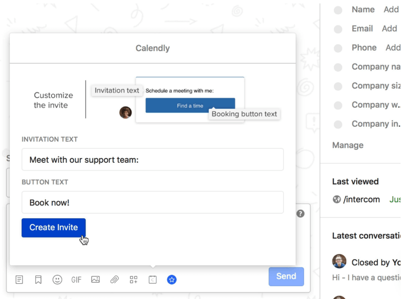
Task: Click the Customize the invite label
Action: coord(53,100)
